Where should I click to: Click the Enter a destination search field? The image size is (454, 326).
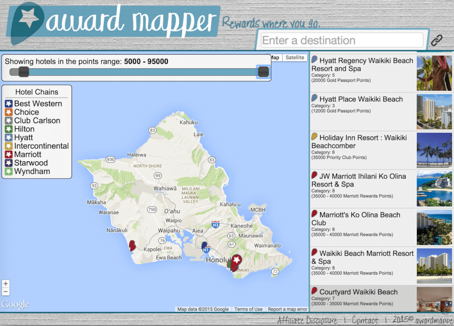click(x=342, y=40)
